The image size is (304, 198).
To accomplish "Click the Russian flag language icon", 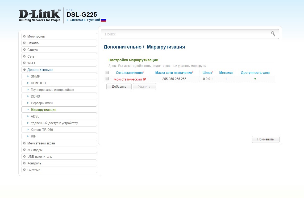I will (103, 20).
